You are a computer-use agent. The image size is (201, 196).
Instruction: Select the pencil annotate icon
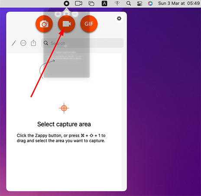(x=14, y=43)
